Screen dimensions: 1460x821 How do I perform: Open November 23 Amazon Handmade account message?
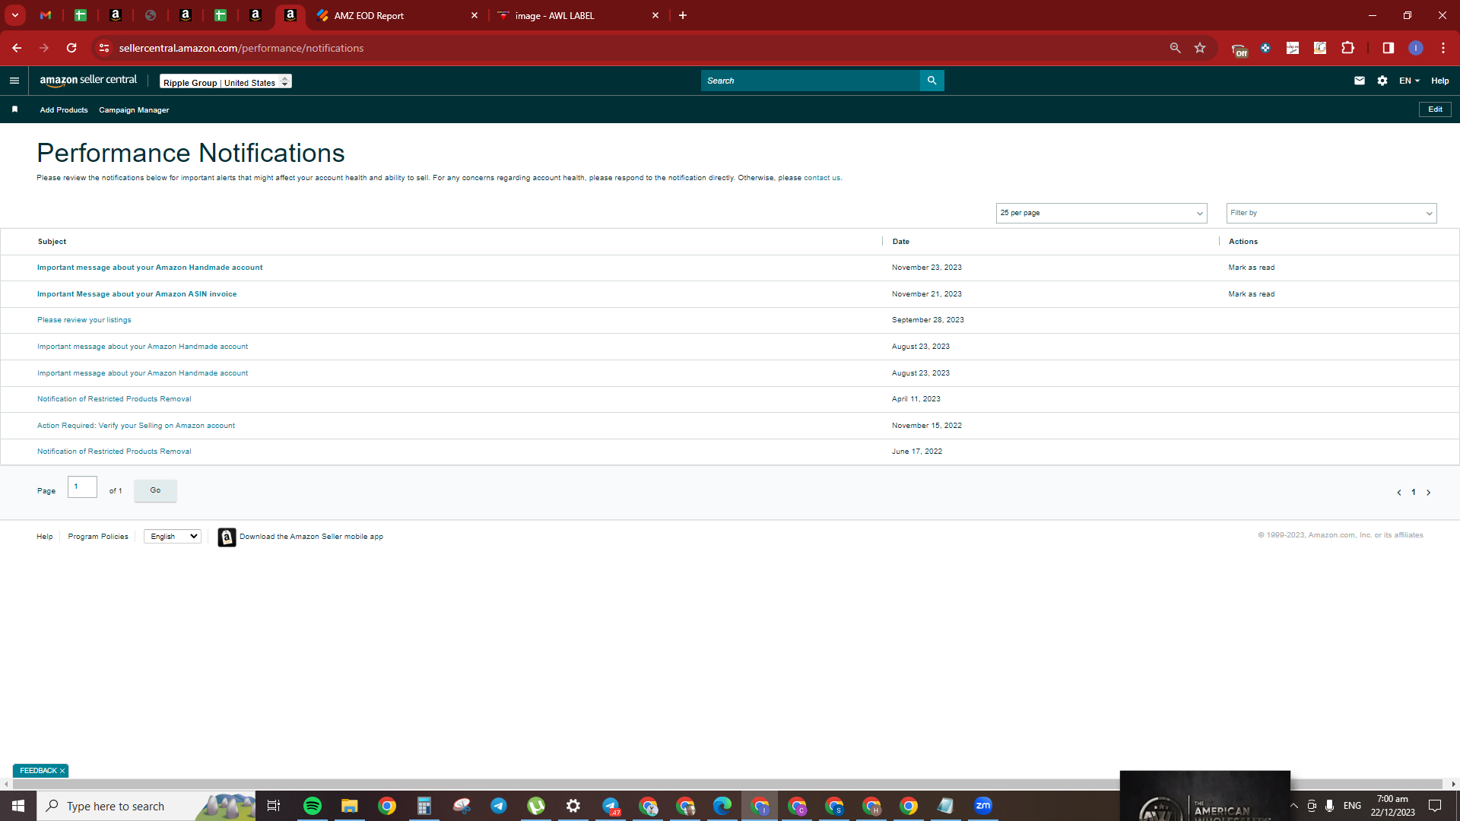pyautogui.click(x=150, y=268)
